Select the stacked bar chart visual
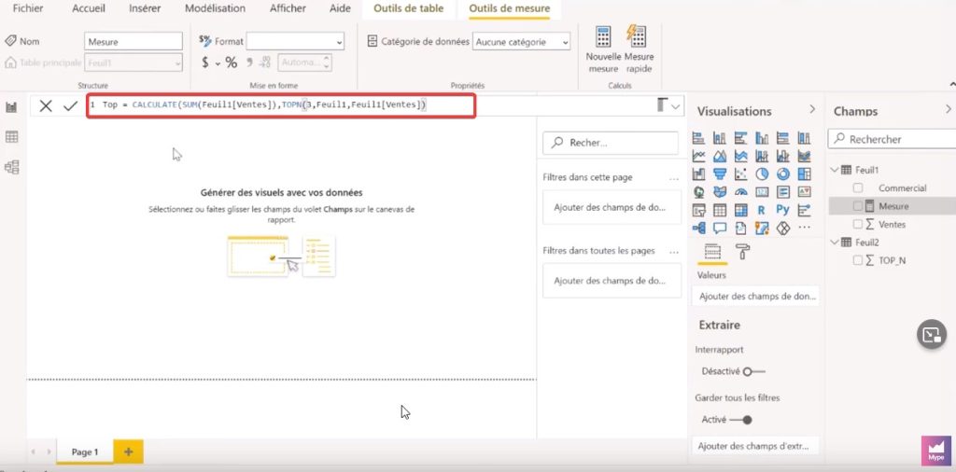This screenshot has width=956, height=472. click(x=698, y=138)
